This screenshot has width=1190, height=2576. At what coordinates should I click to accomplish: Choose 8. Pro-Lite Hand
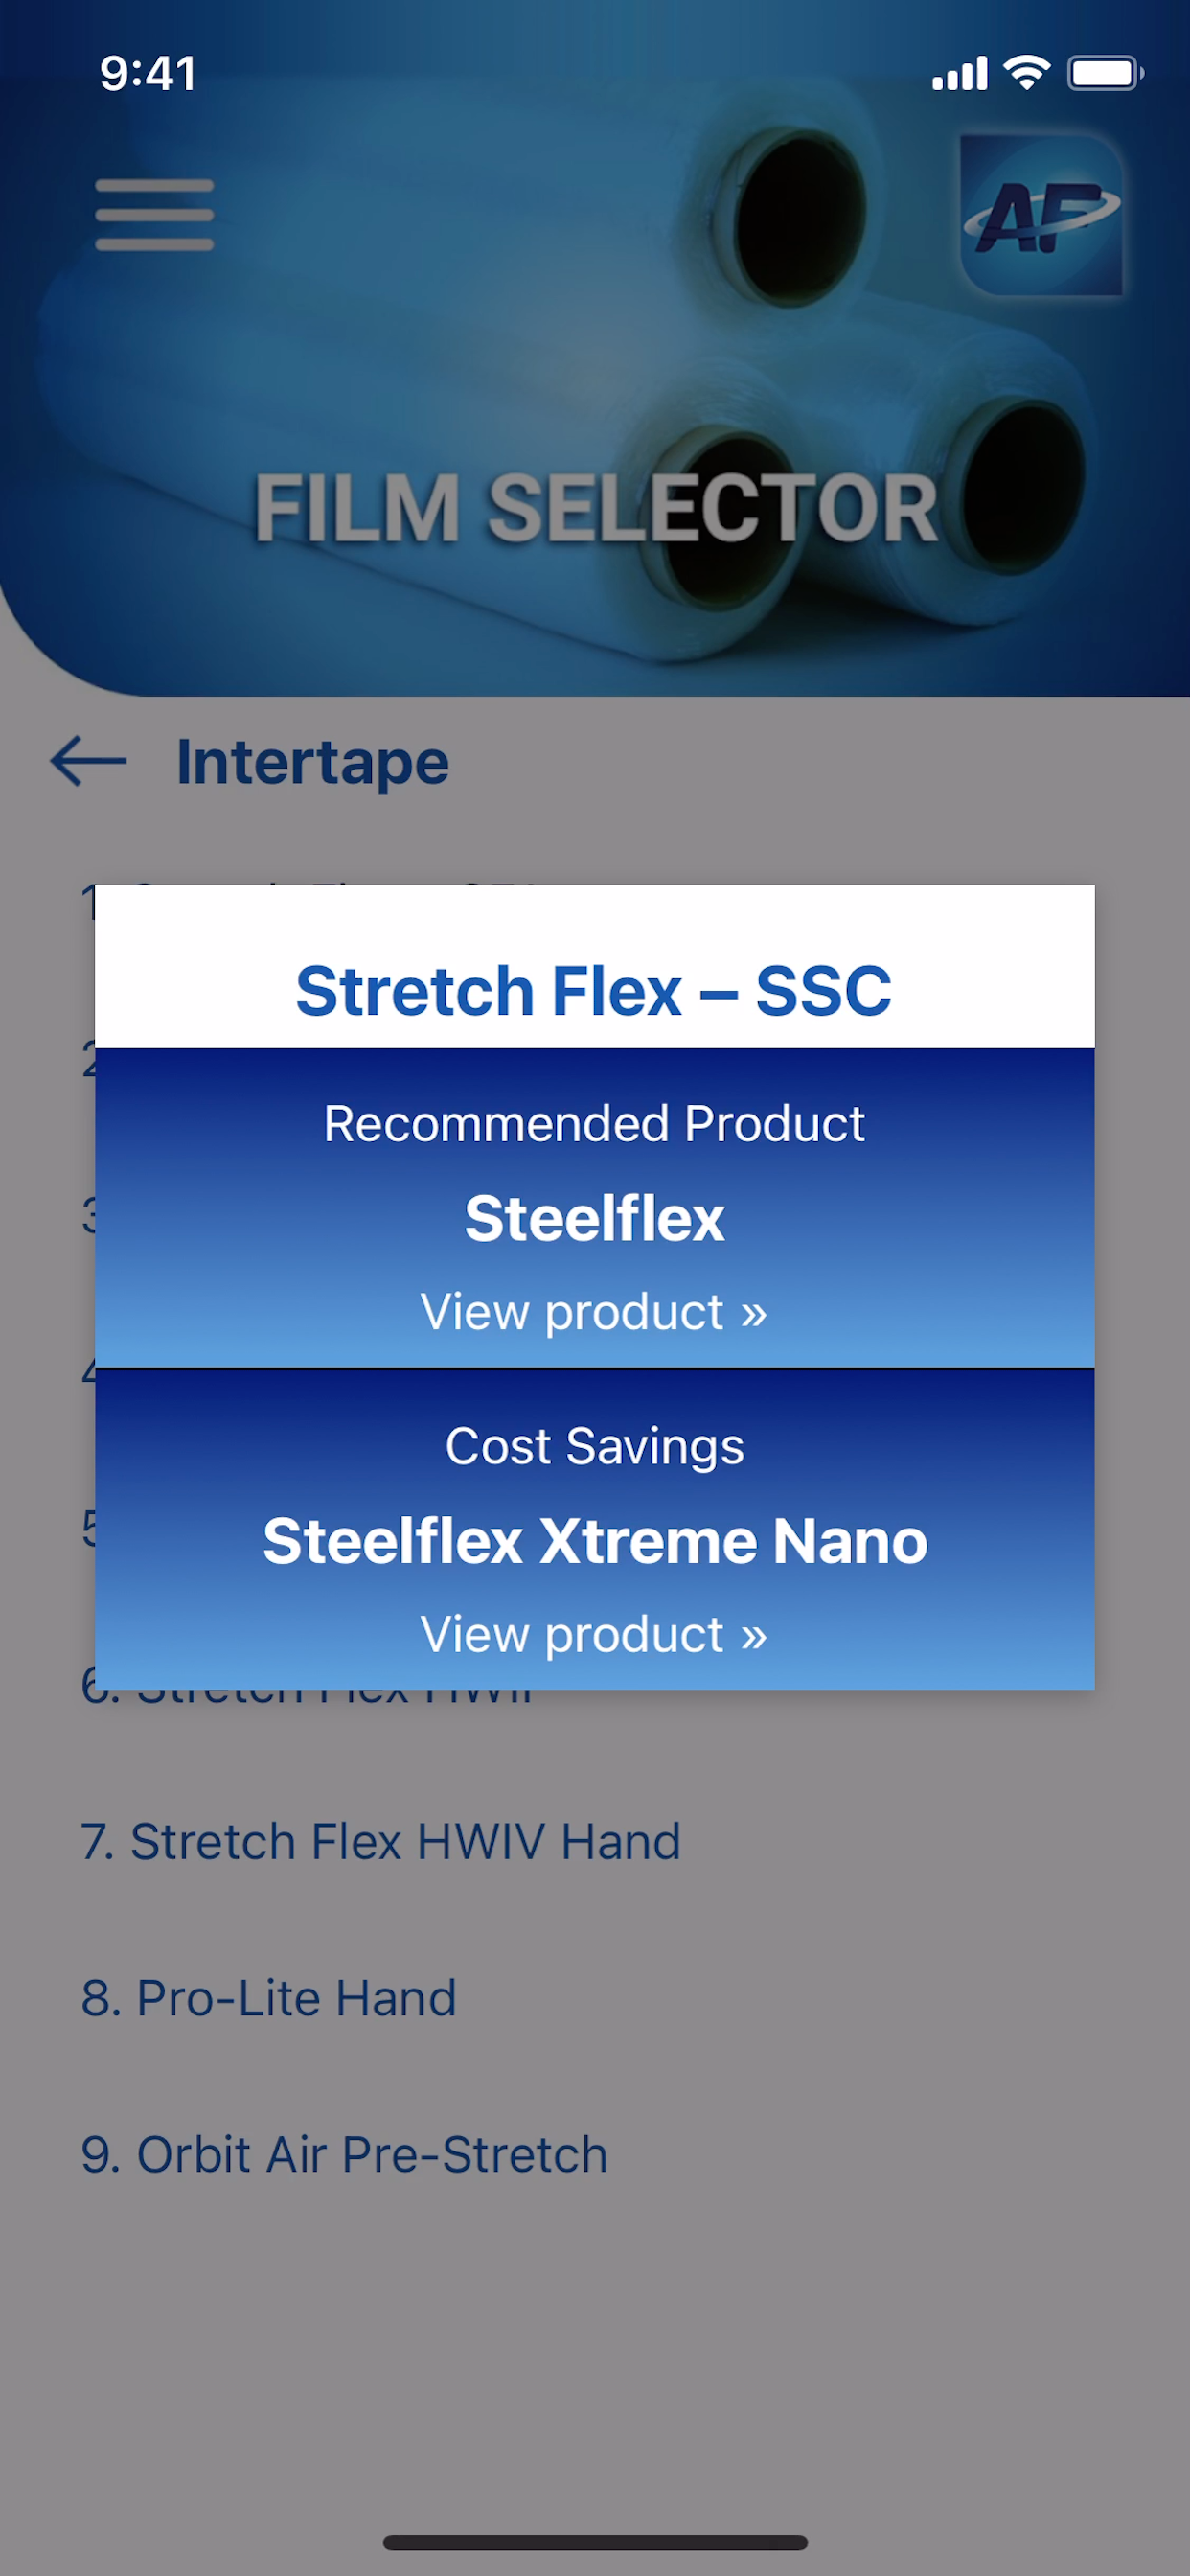click(269, 1998)
